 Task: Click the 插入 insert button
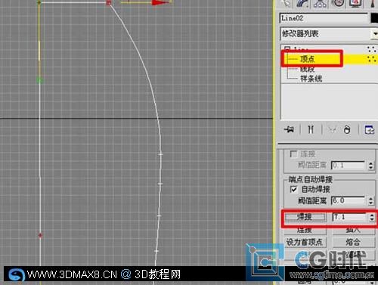tap(353, 231)
